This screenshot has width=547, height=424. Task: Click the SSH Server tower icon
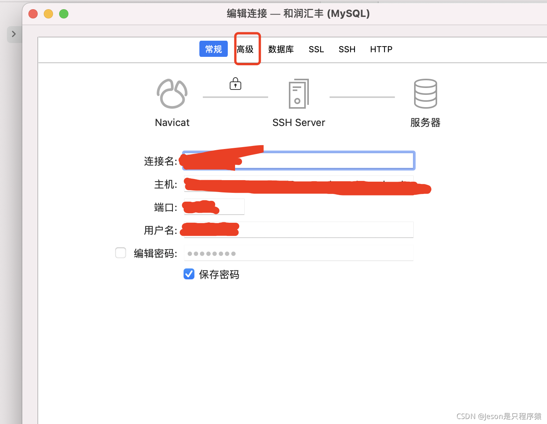(x=298, y=94)
